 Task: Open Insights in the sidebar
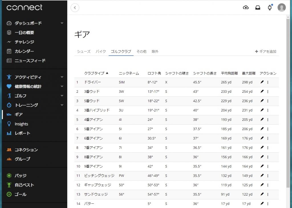21,124
